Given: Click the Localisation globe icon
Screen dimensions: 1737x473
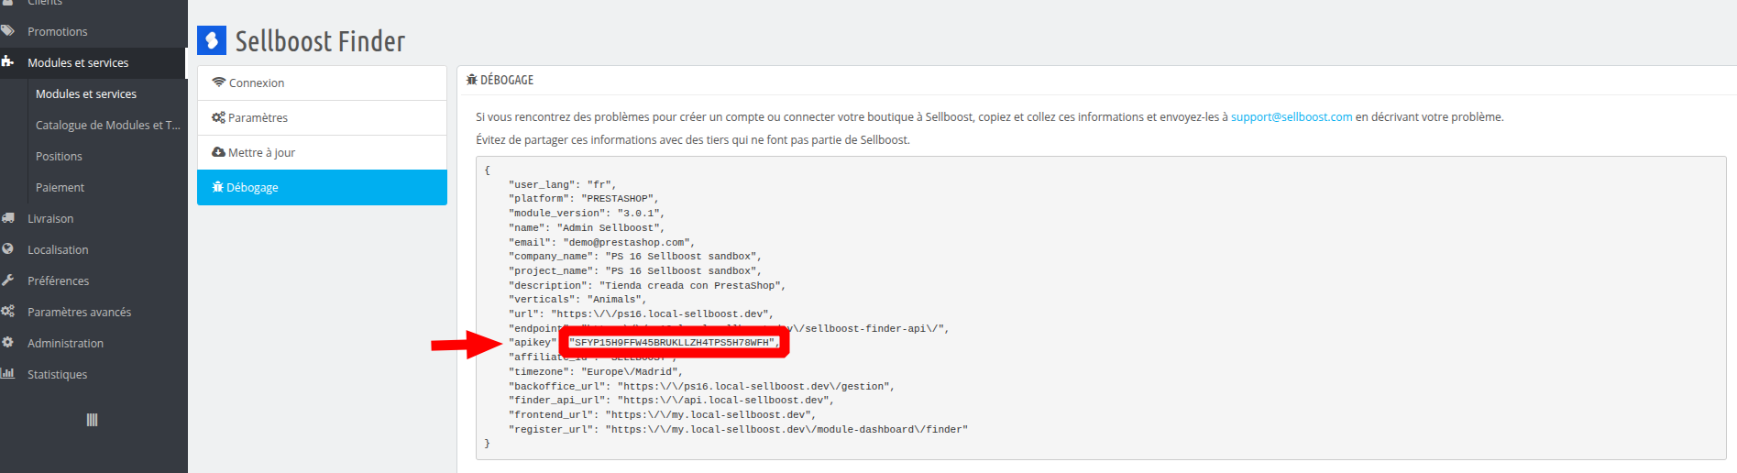Looking at the screenshot, I should 7,249.
